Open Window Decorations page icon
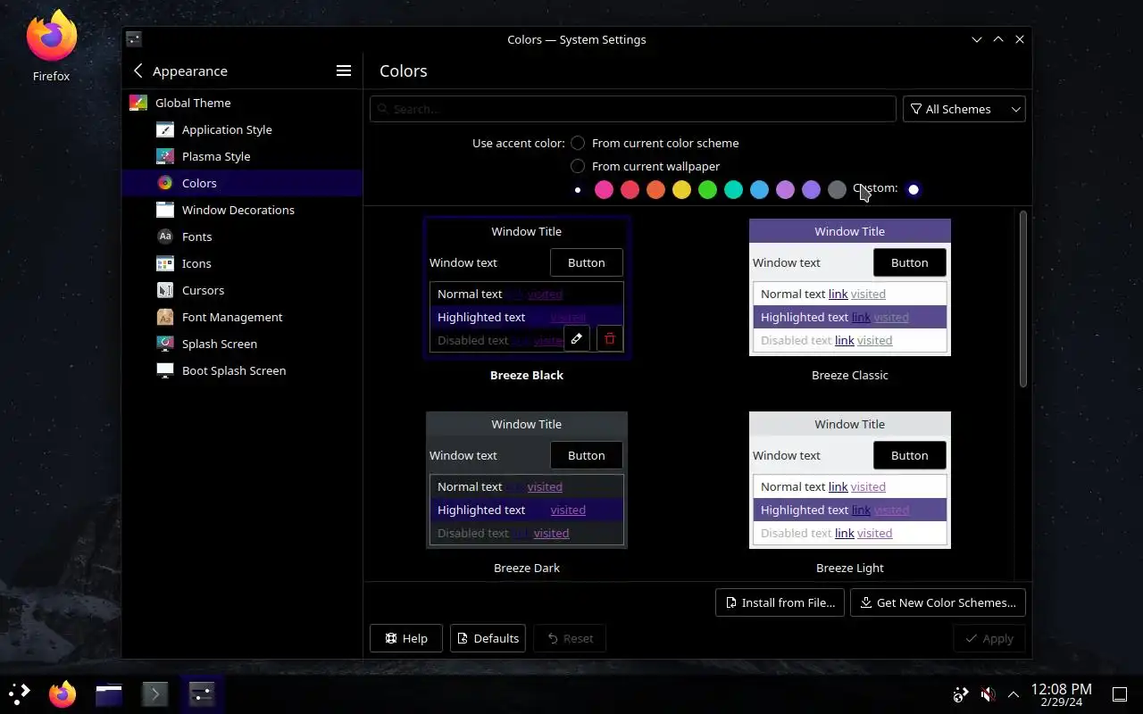Image resolution: width=1143 pixels, height=714 pixels. tap(164, 210)
